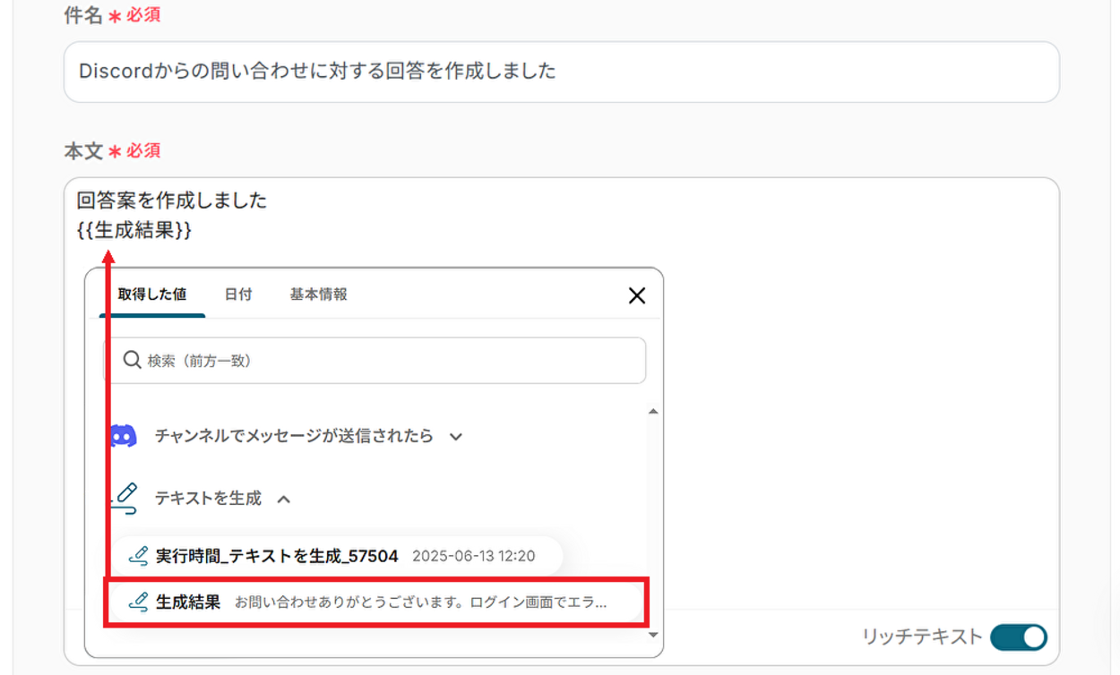Click the pencil icon beside 生成結果
This screenshot has height=675, width=1120.
(138, 602)
